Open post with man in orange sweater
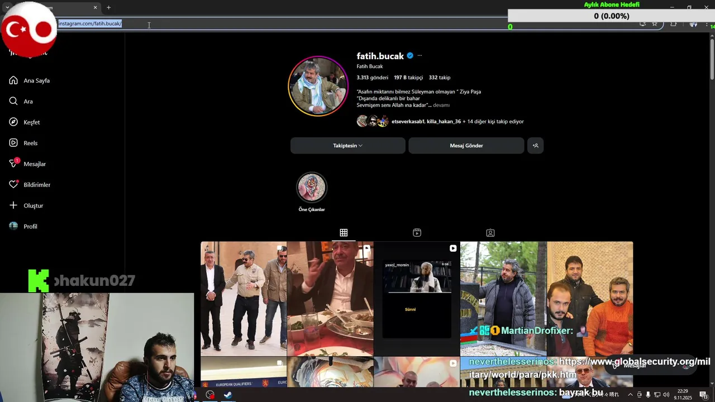The height and width of the screenshot is (402, 715). pyautogui.click(x=590, y=299)
